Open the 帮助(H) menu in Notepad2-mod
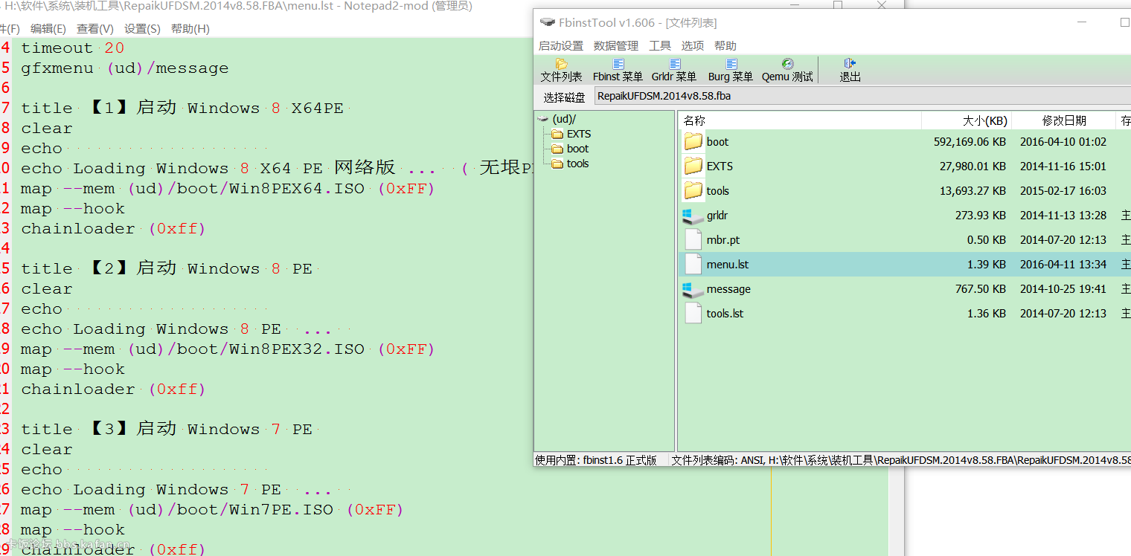The width and height of the screenshot is (1131, 556). [190, 29]
